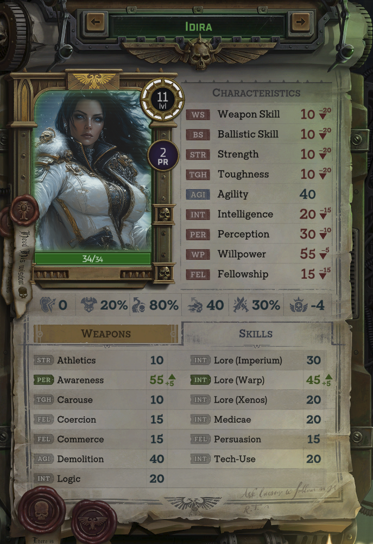Click Idira's character portrait
This screenshot has width=373, height=544.
click(93, 170)
